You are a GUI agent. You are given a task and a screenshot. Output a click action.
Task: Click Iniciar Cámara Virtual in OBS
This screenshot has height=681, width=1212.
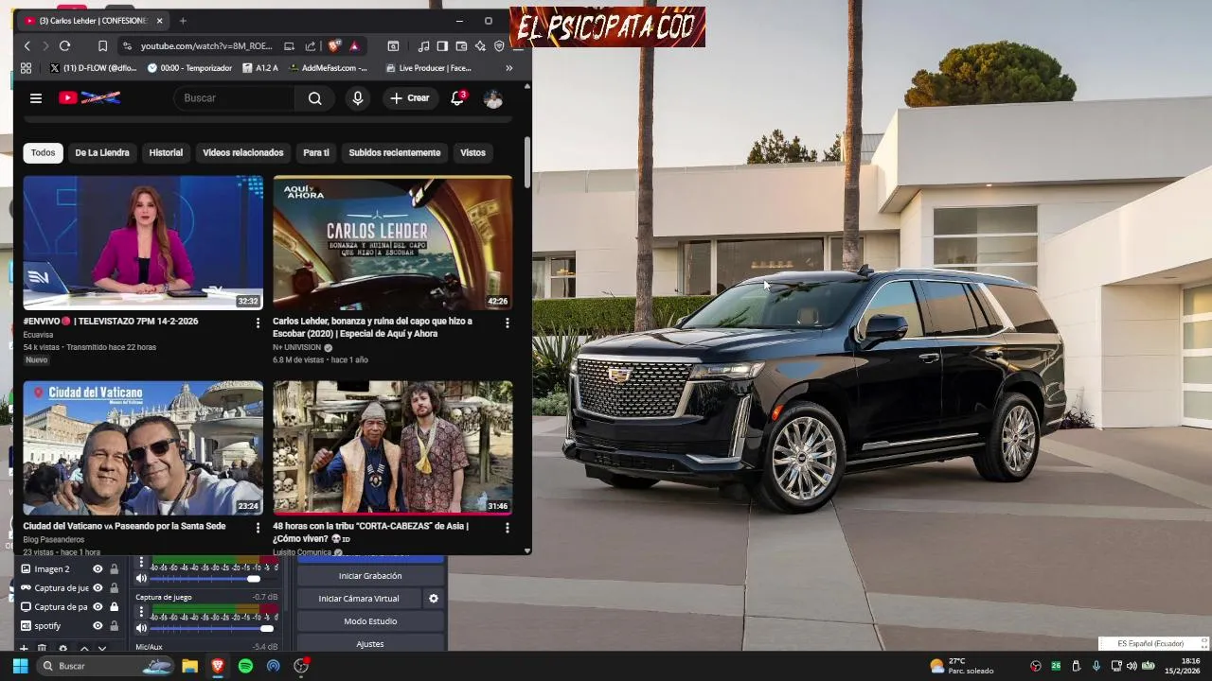(359, 599)
